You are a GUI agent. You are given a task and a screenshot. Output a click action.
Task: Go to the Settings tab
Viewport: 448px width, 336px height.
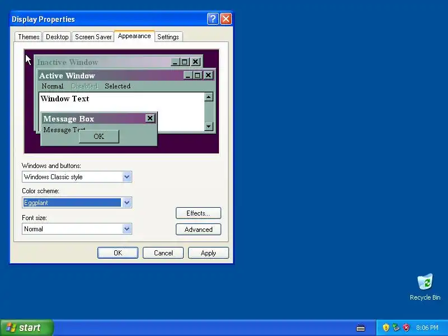pyautogui.click(x=168, y=37)
